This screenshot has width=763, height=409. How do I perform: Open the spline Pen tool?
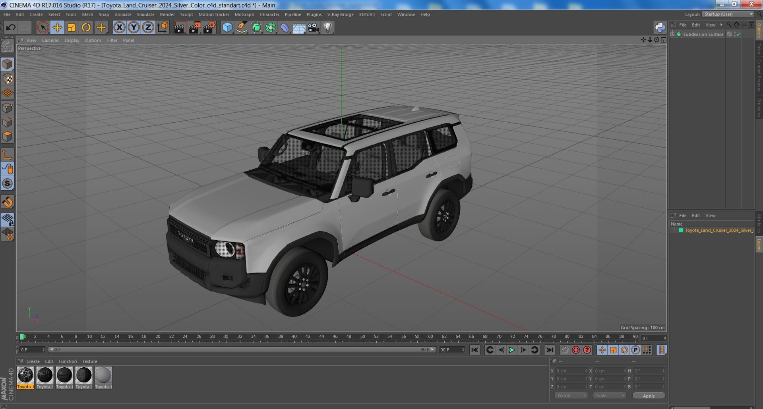242,27
